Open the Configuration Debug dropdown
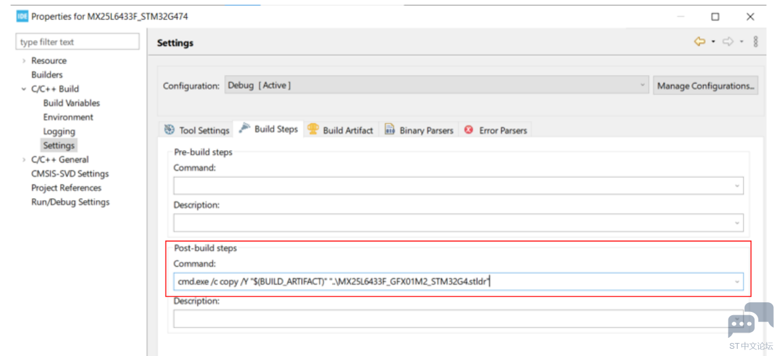Viewport: 779px width, 356px height. click(437, 85)
